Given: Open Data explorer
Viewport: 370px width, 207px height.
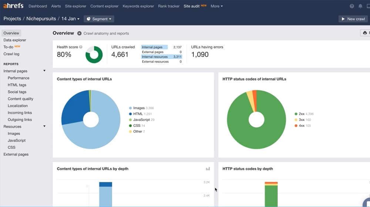Looking at the screenshot, I should click(x=15, y=40).
